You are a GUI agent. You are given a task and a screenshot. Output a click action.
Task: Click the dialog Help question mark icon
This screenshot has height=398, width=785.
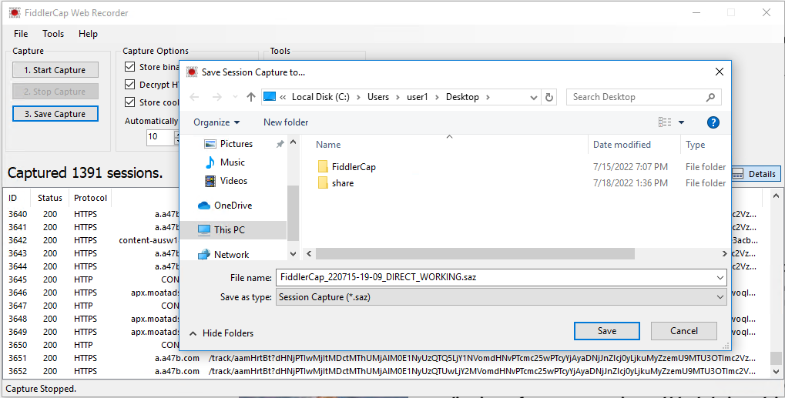[713, 122]
